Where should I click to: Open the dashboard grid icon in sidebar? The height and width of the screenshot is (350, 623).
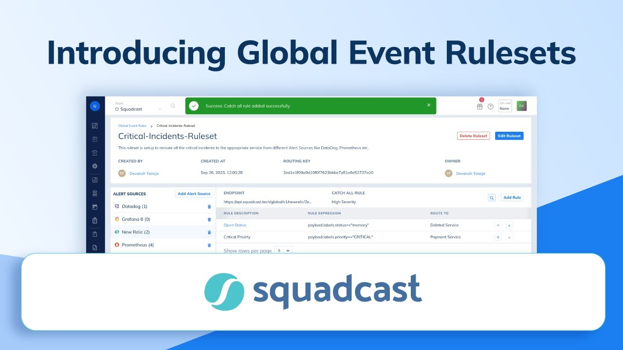click(x=95, y=125)
